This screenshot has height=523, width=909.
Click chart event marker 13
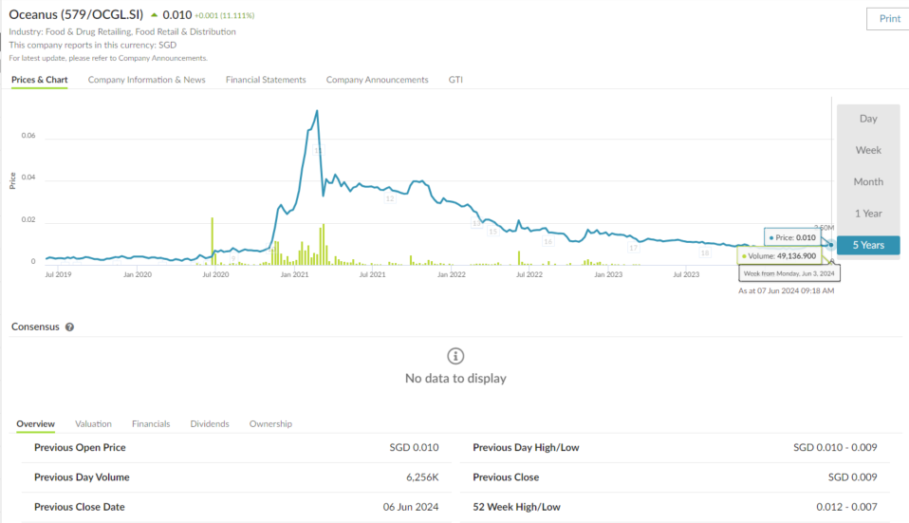(476, 223)
